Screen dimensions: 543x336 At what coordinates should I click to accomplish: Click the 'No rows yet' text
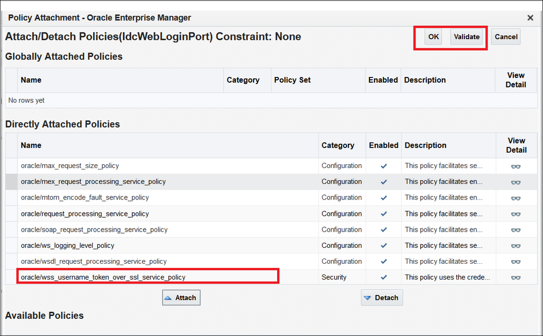(26, 100)
